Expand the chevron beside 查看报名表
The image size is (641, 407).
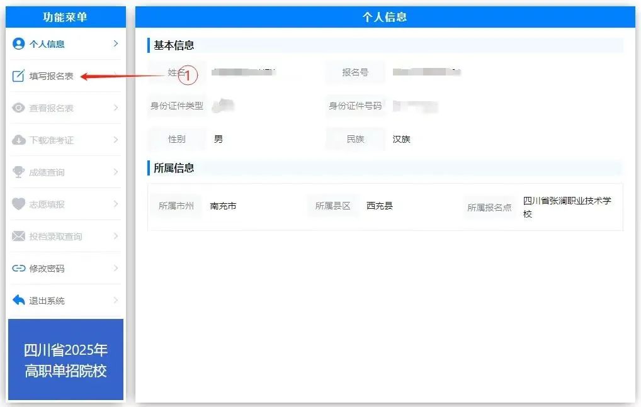(x=116, y=108)
